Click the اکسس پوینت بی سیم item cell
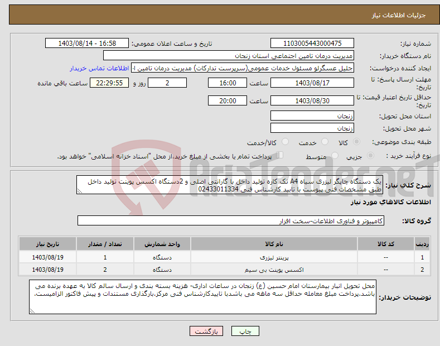440x346 pixels. pyautogui.click(x=274, y=270)
